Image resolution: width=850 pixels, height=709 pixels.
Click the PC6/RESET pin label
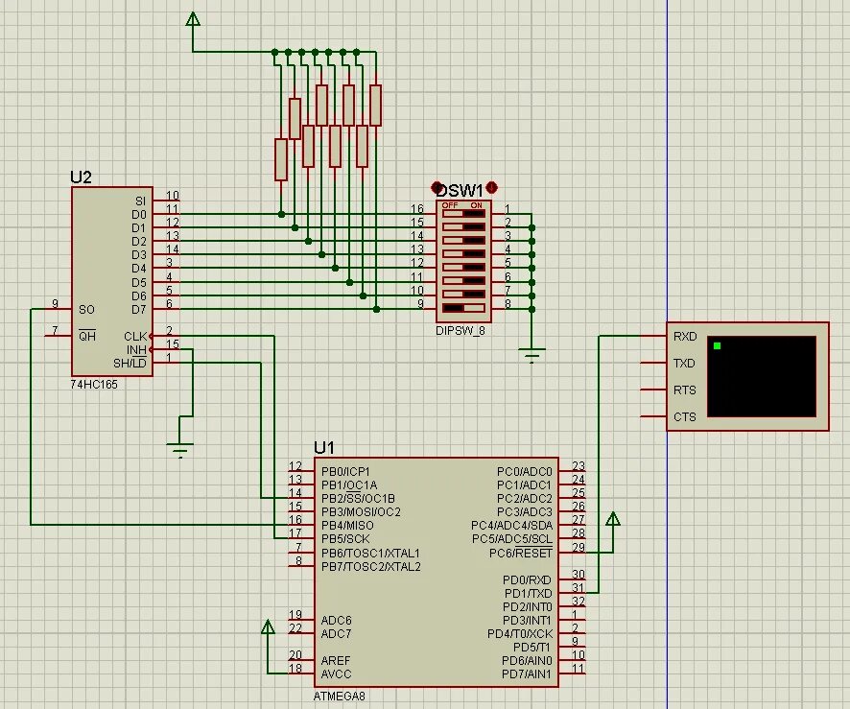point(521,554)
